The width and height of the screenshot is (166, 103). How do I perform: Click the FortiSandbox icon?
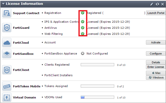(x=7, y=54)
